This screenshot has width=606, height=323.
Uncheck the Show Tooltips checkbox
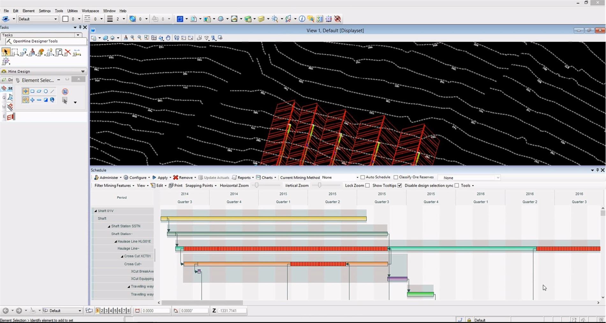click(400, 186)
